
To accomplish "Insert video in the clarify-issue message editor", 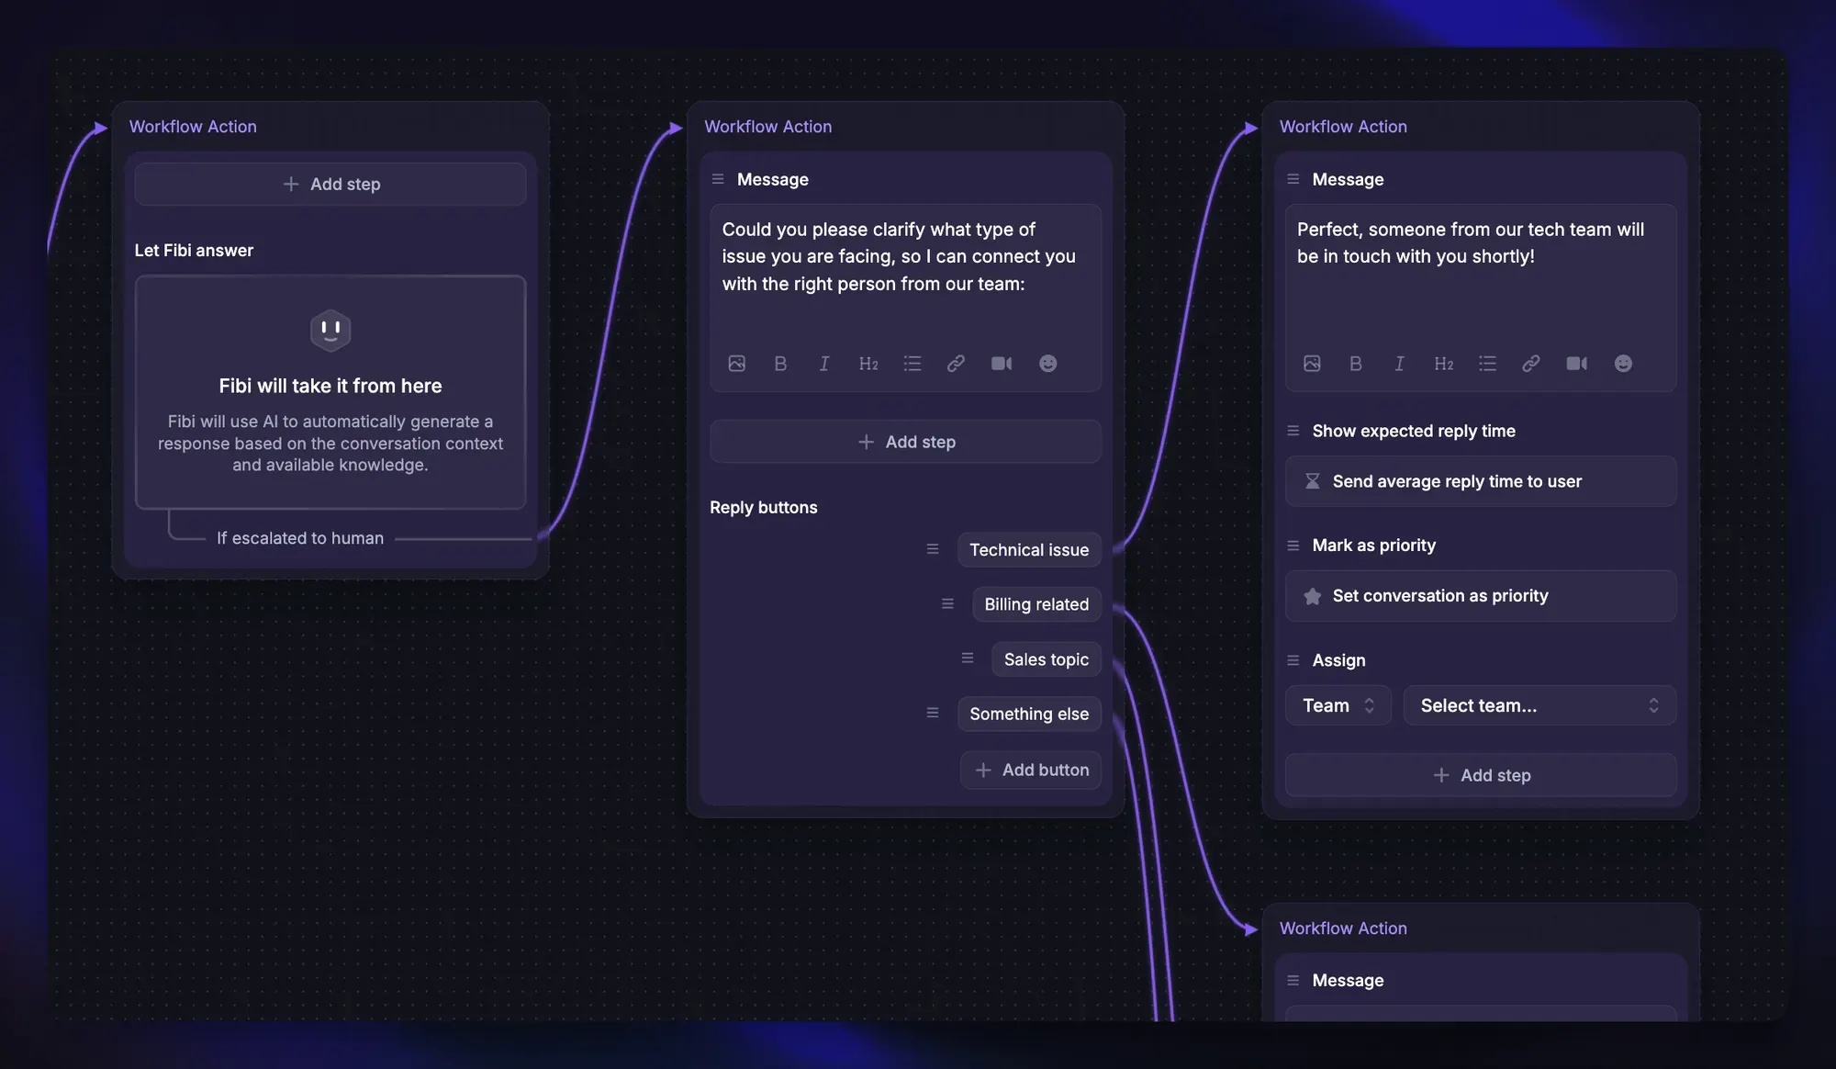I will tap(1002, 364).
